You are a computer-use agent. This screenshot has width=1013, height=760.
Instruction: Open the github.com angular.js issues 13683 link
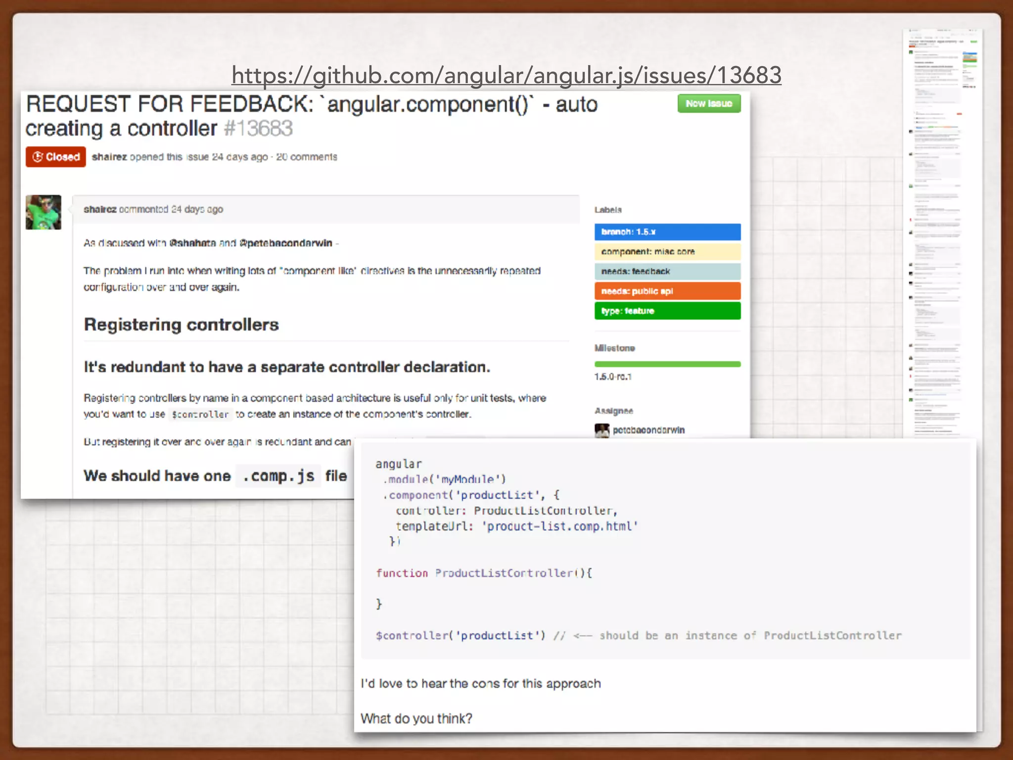click(x=506, y=75)
